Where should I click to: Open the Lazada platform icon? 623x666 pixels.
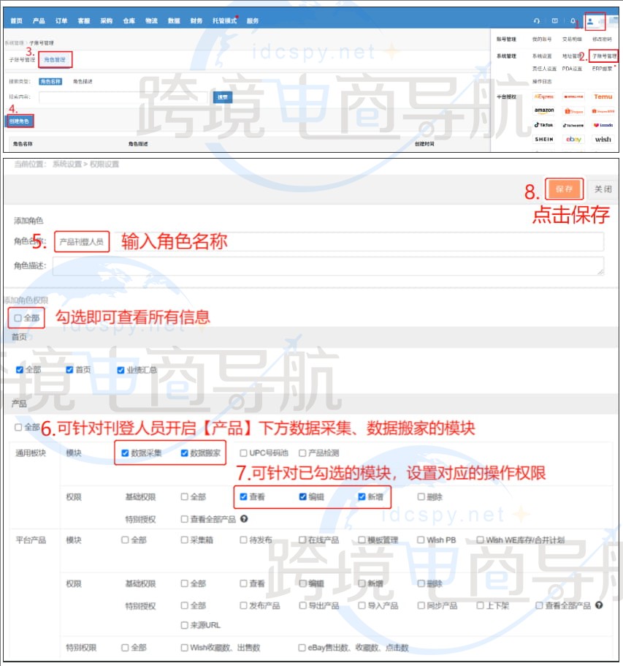point(604,125)
